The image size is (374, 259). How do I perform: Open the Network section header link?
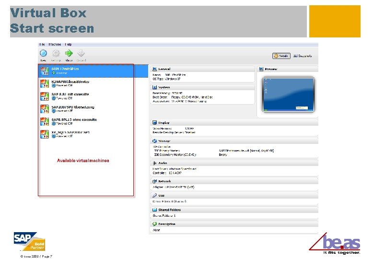164,181
